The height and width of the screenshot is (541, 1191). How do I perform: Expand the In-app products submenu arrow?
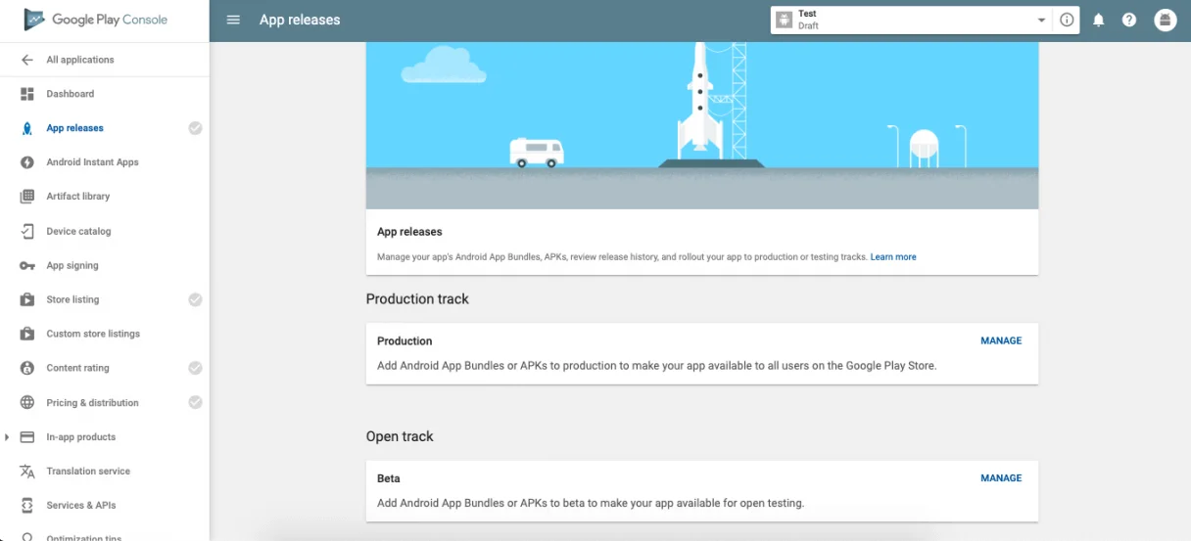[7, 437]
